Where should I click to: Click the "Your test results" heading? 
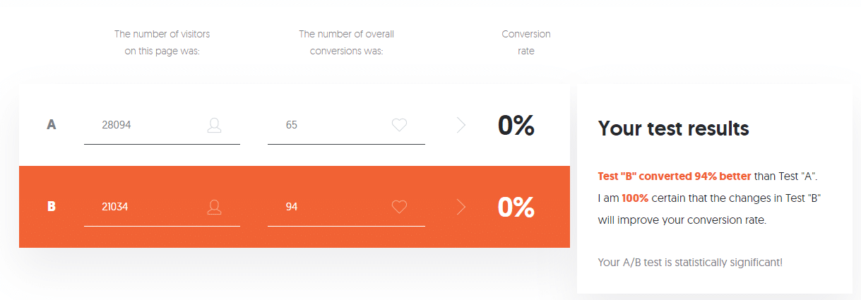pyautogui.click(x=673, y=128)
